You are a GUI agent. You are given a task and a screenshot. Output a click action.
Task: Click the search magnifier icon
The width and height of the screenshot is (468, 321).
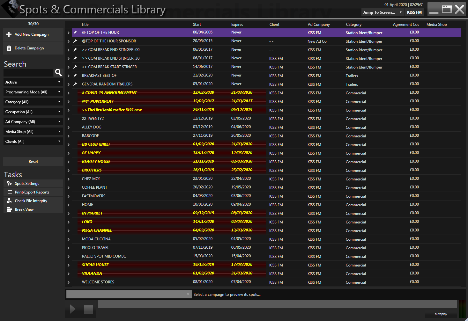coord(58,73)
